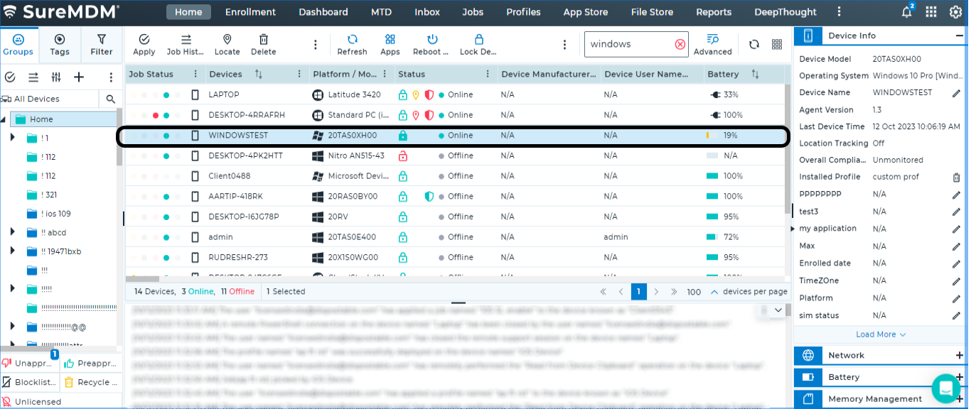Refresh the selected device
This screenshot has height=409, width=971.
[x=353, y=44]
